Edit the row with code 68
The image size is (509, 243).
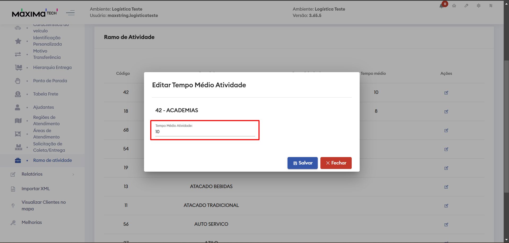point(446,130)
